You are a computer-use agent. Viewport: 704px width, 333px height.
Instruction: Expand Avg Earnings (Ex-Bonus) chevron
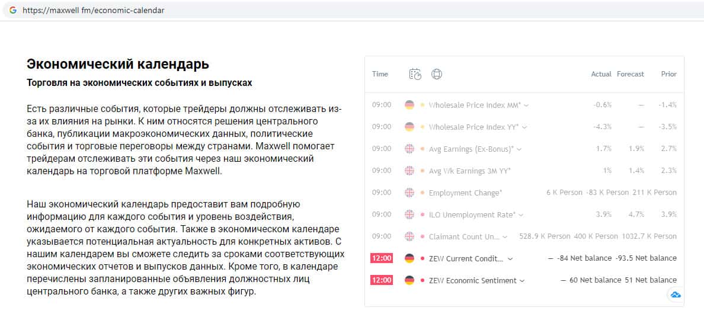(520, 149)
